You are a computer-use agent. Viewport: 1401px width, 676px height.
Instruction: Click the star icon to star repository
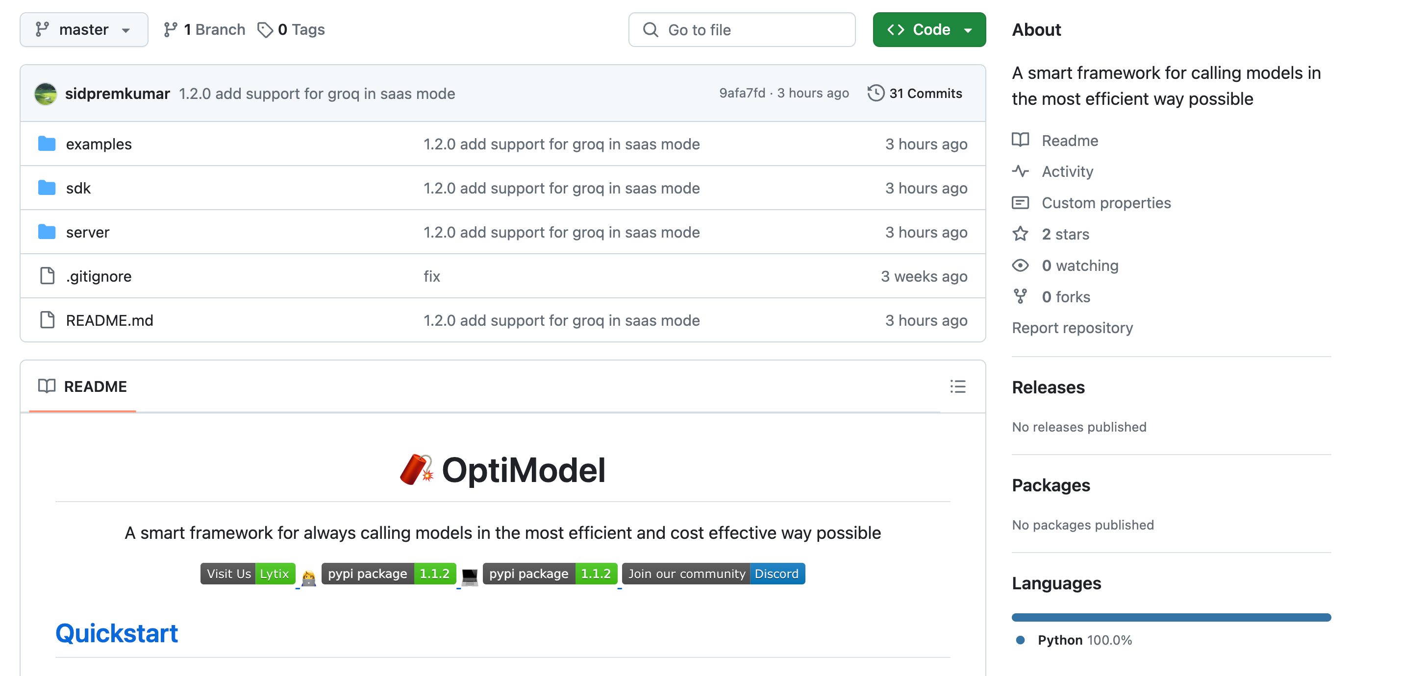1021,233
